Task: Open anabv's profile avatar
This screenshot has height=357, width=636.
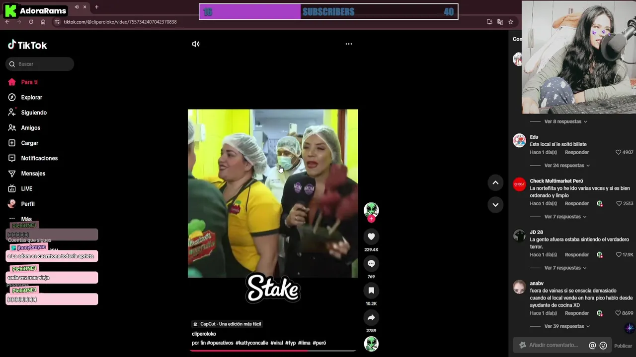Action: click(x=519, y=287)
